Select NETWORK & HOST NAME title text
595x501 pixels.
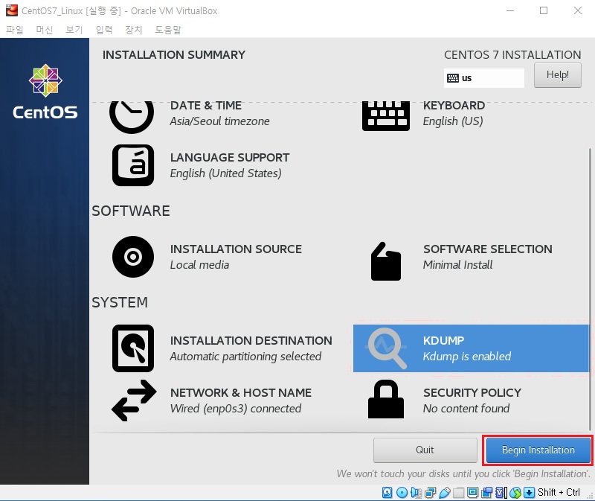tap(240, 392)
